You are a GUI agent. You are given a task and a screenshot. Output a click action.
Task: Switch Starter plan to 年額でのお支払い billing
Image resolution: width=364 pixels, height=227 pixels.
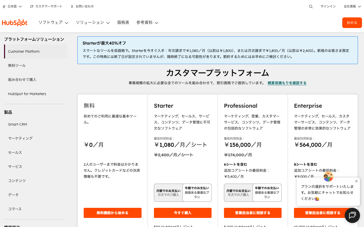tap(197, 192)
